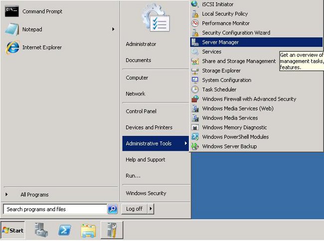Expand the Administrative Tools submenu arrow
324x241 pixels.
[x=186, y=143]
